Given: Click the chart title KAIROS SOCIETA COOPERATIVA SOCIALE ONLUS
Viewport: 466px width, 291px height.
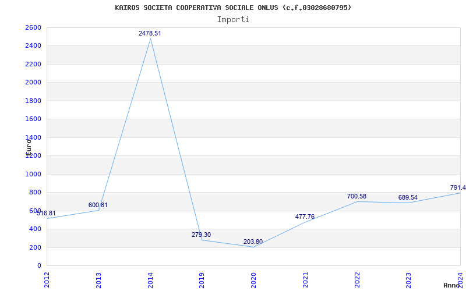Looking at the screenshot, I should 233,8.
